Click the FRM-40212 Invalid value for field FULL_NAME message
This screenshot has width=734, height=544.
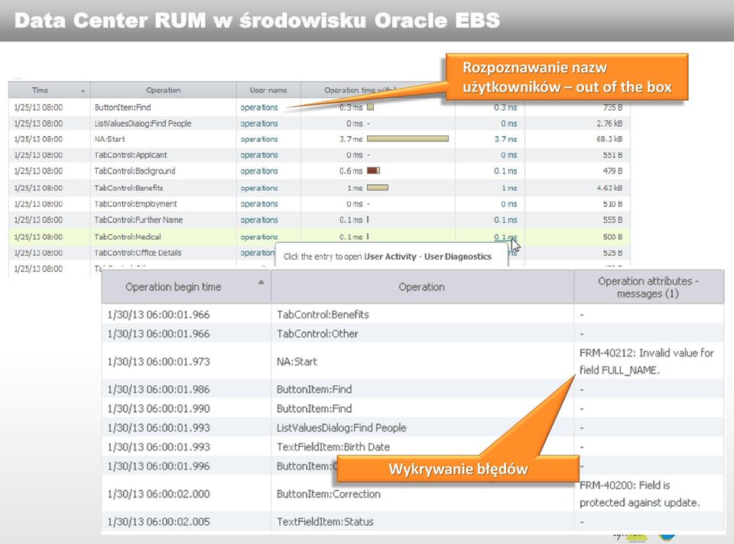tap(647, 361)
